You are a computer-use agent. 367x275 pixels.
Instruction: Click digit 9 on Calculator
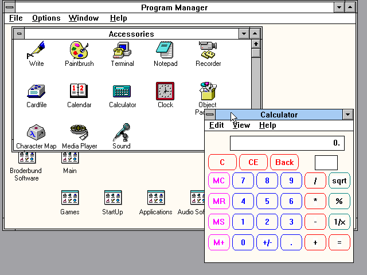(x=291, y=180)
